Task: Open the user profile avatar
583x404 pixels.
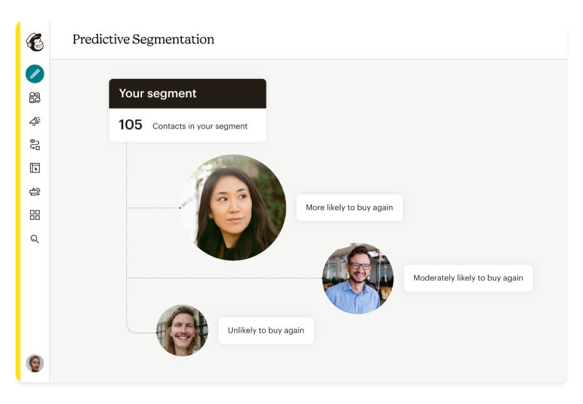Action: pos(35,363)
